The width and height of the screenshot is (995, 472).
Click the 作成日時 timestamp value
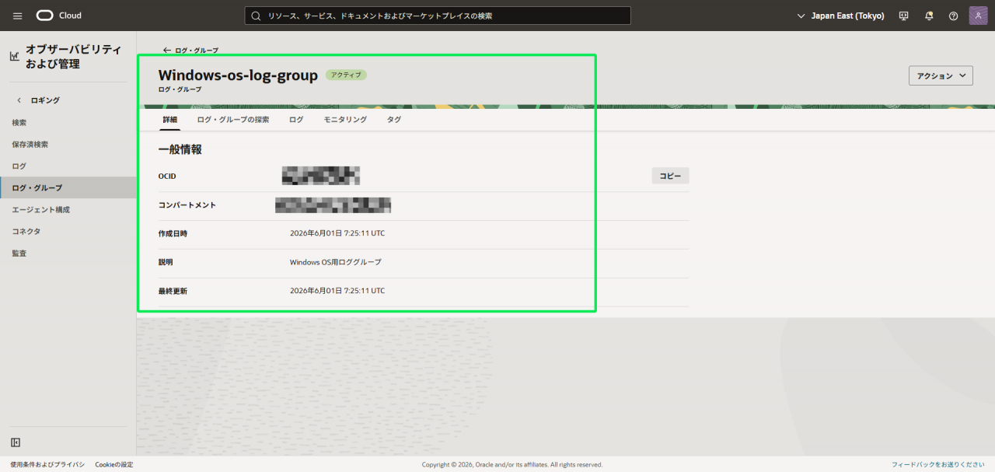click(x=337, y=233)
